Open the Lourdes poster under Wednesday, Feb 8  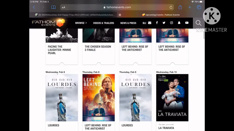[x=62, y=98]
